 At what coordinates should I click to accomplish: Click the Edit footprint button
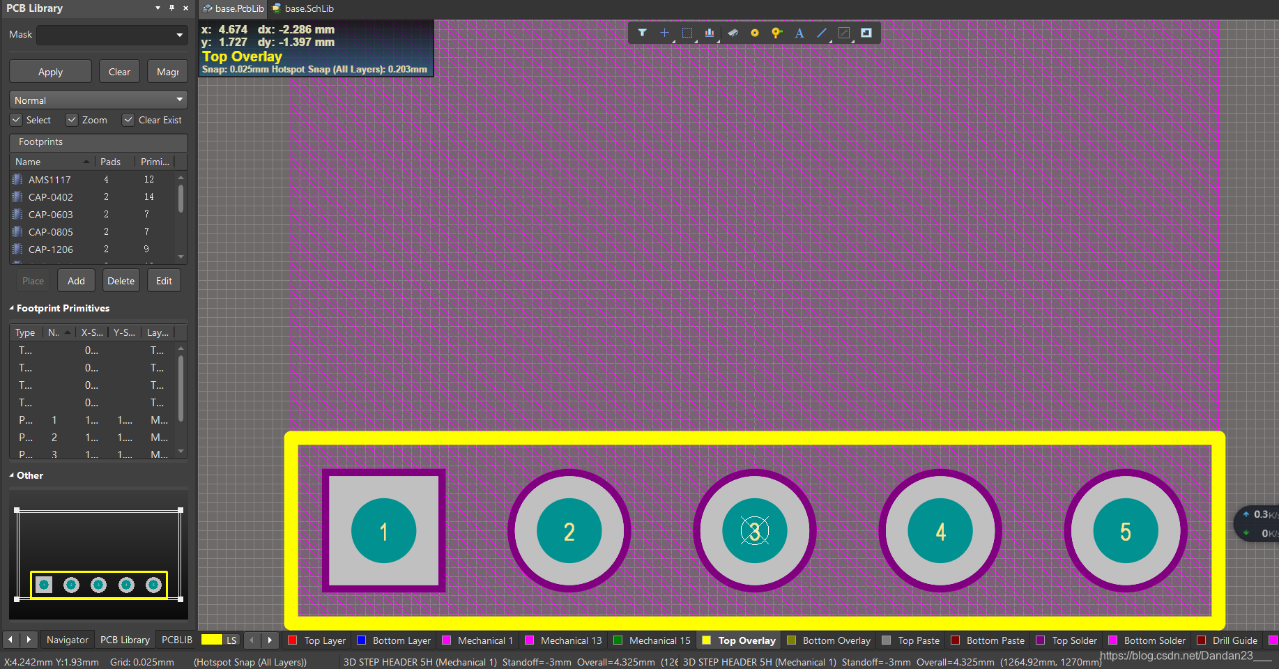[x=164, y=281]
